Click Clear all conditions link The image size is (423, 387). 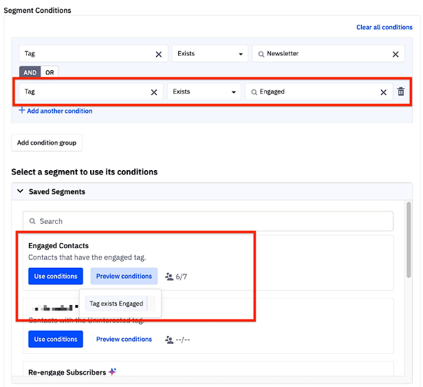point(384,28)
